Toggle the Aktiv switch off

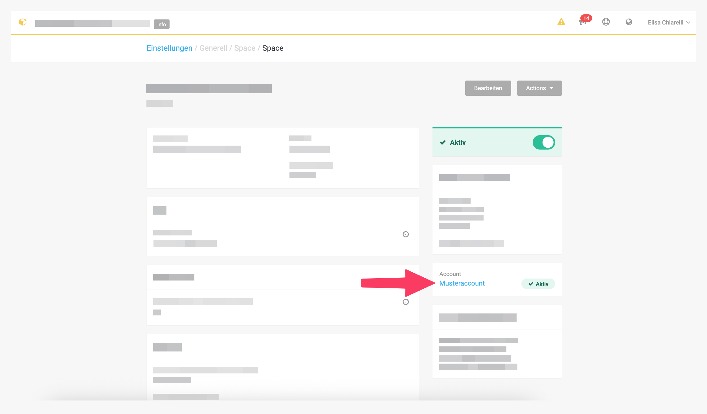[x=544, y=143]
